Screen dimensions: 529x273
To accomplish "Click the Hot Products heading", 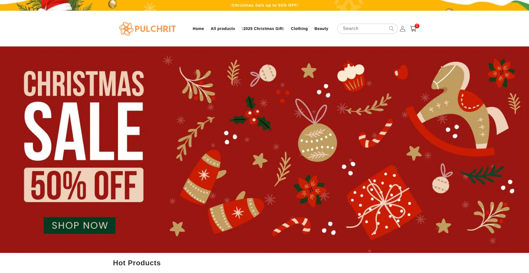I will click(x=137, y=263).
